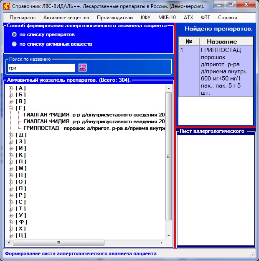Screen dimensions: 259x261
Task: Expand the [ Ф ] tree node
Action: pos(10,222)
